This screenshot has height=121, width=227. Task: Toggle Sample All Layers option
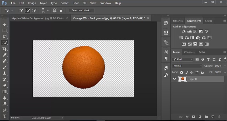point(54,10)
